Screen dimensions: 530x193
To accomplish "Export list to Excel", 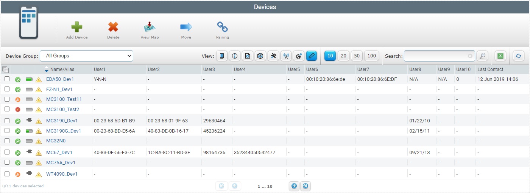I will pyautogui.click(x=500, y=56).
